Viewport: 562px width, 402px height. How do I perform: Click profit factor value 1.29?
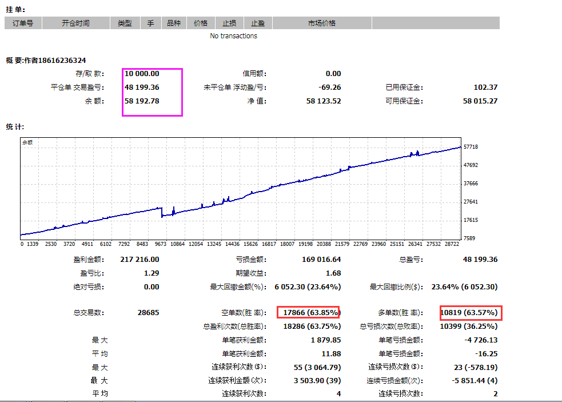(x=152, y=273)
